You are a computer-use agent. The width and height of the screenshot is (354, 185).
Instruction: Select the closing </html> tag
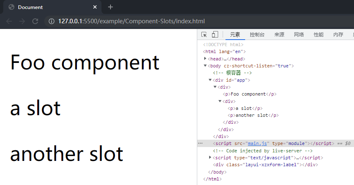tap(212, 179)
